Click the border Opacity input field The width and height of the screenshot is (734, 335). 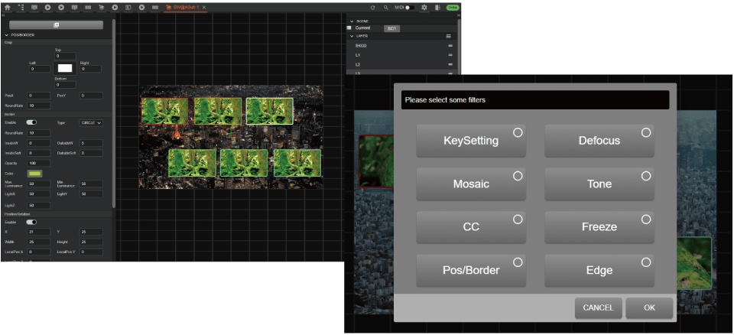(x=39, y=163)
